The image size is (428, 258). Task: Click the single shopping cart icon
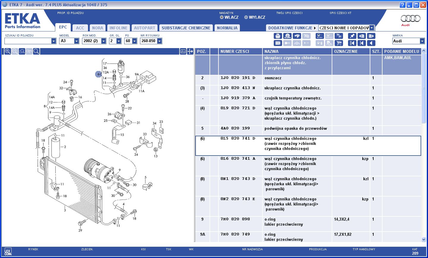point(339,43)
